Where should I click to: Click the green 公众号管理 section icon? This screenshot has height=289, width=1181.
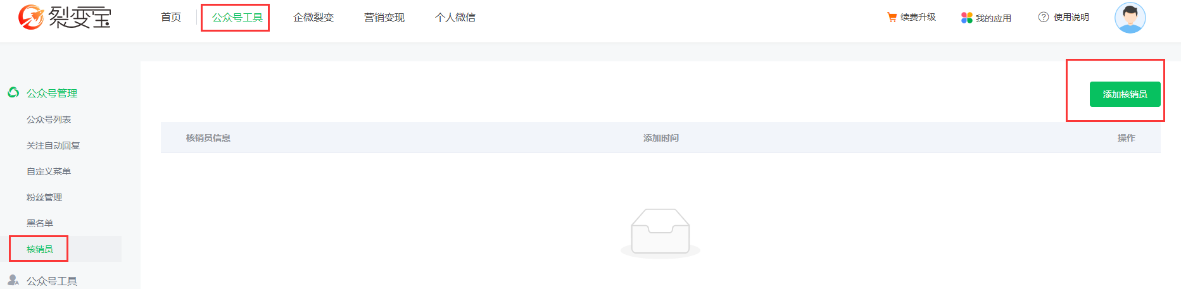click(13, 93)
